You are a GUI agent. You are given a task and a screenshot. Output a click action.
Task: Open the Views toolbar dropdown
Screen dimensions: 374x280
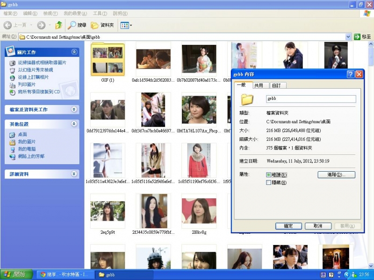click(x=126, y=25)
